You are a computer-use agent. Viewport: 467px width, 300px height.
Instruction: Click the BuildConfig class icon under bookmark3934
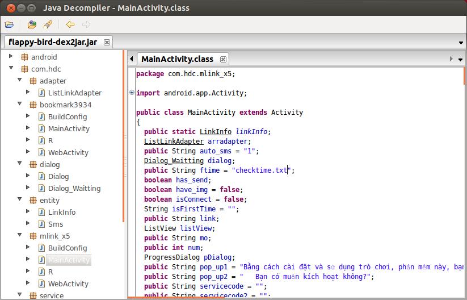(x=41, y=116)
